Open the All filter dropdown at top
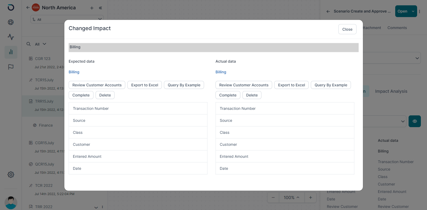The height and width of the screenshot is (210, 427). coord(67,19)
